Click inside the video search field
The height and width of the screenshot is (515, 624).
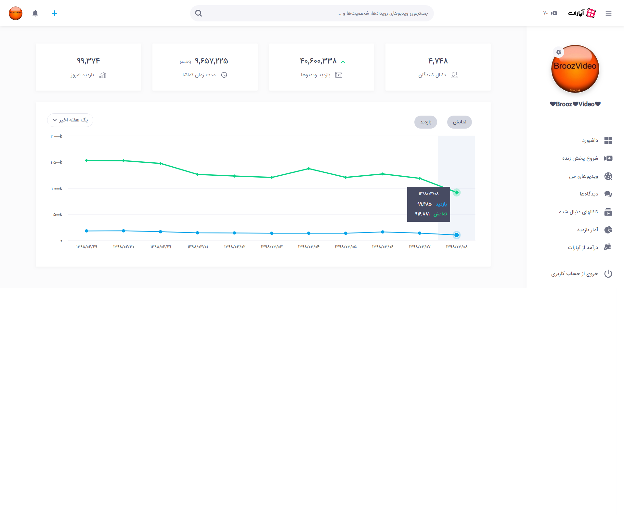311,13
